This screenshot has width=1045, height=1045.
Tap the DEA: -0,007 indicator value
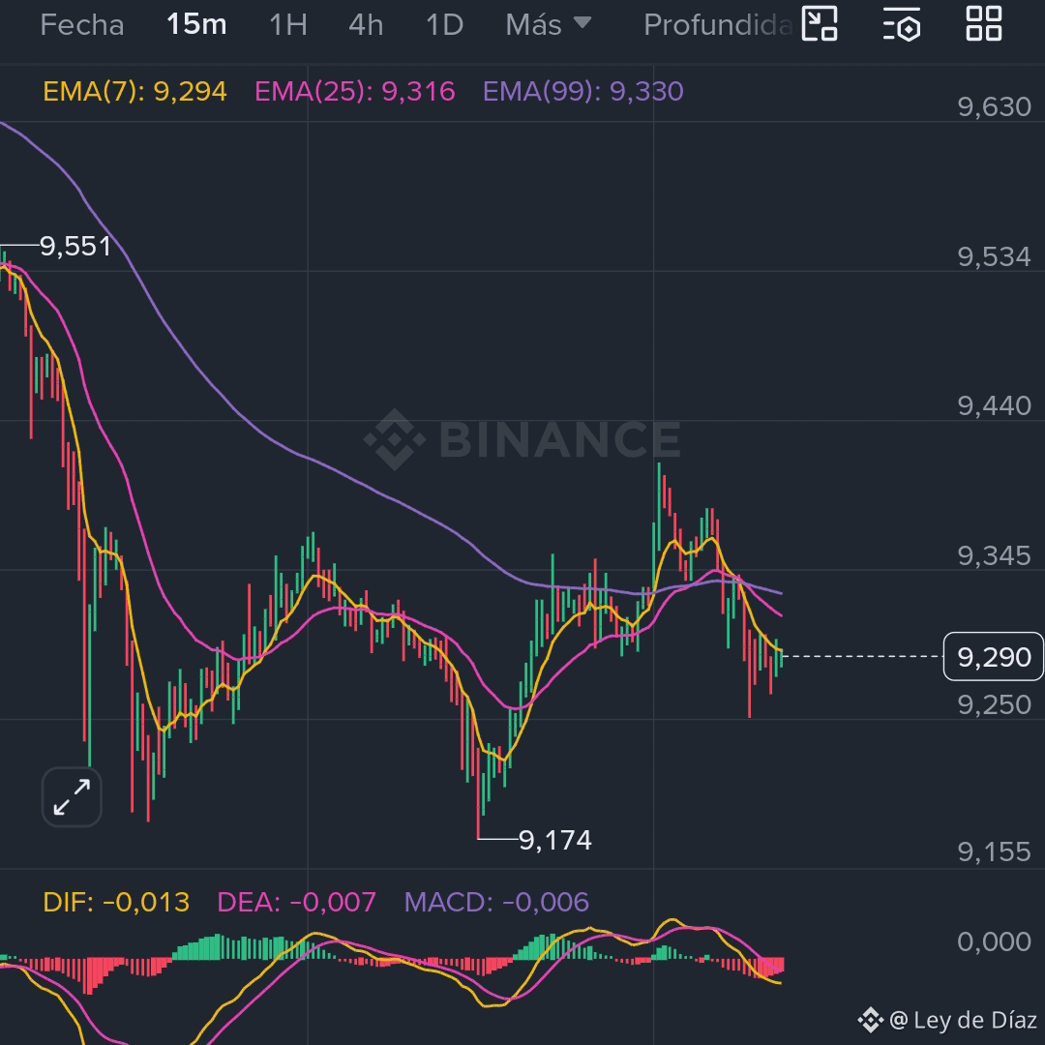(297, 903)
